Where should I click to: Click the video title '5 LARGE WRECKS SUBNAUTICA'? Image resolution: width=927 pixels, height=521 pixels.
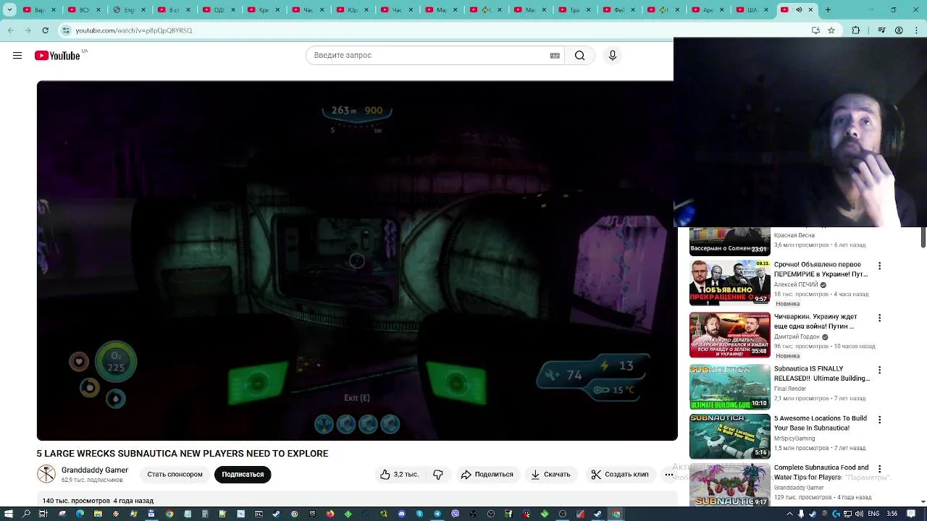click(x=183, y=454)
